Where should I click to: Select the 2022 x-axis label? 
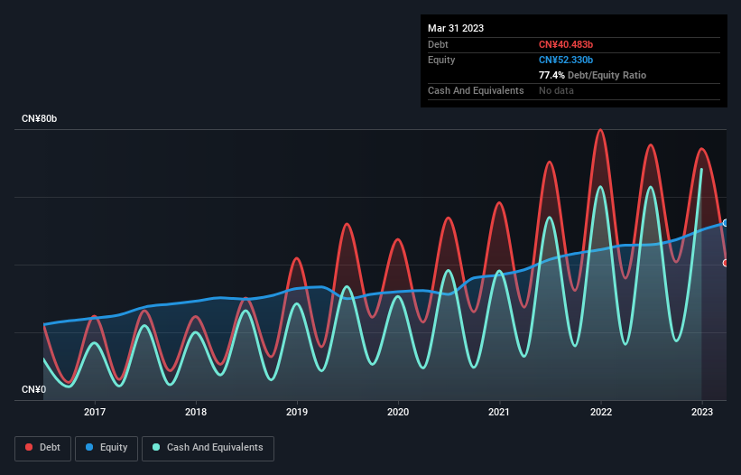[x=600, y=412]
